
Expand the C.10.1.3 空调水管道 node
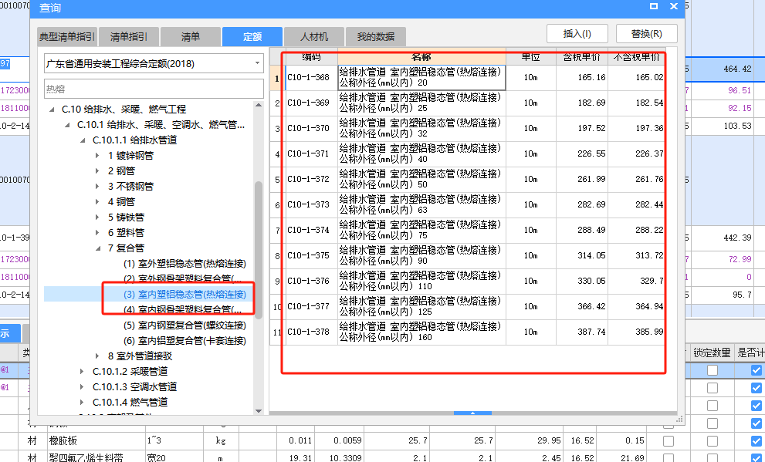point(82,387)
